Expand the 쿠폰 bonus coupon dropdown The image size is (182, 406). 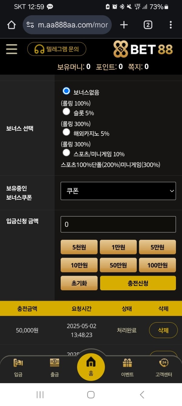(118, 191)
